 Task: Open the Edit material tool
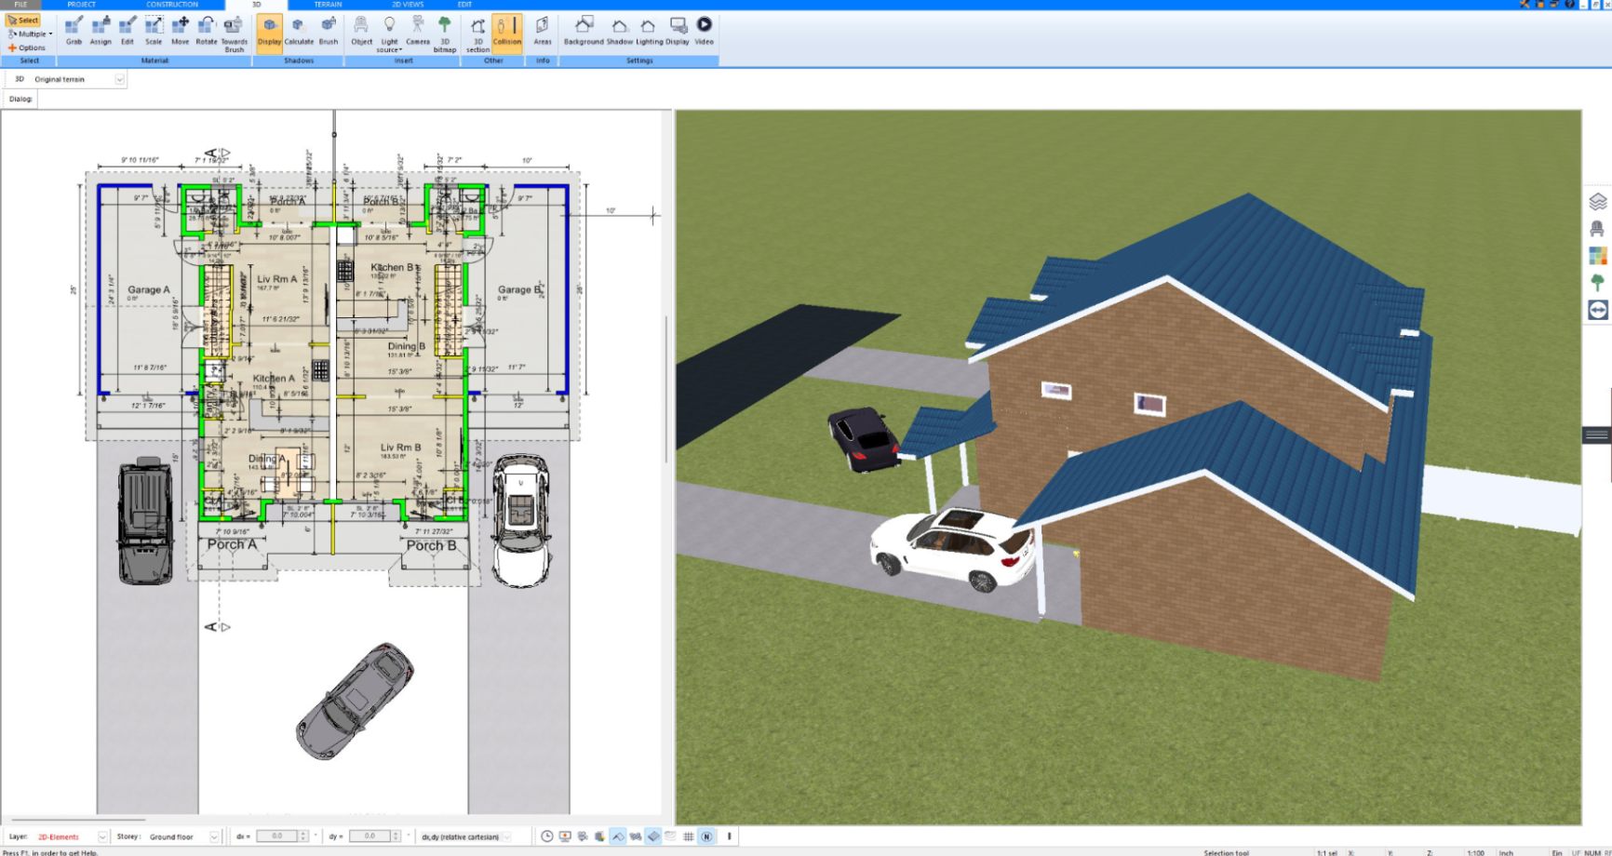point(128,31)
